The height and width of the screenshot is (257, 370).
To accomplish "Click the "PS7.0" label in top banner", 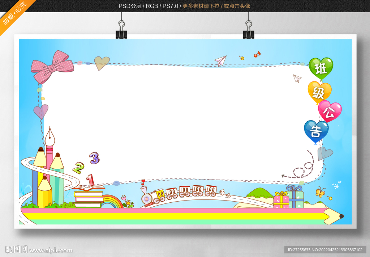I will coord(170,6).
